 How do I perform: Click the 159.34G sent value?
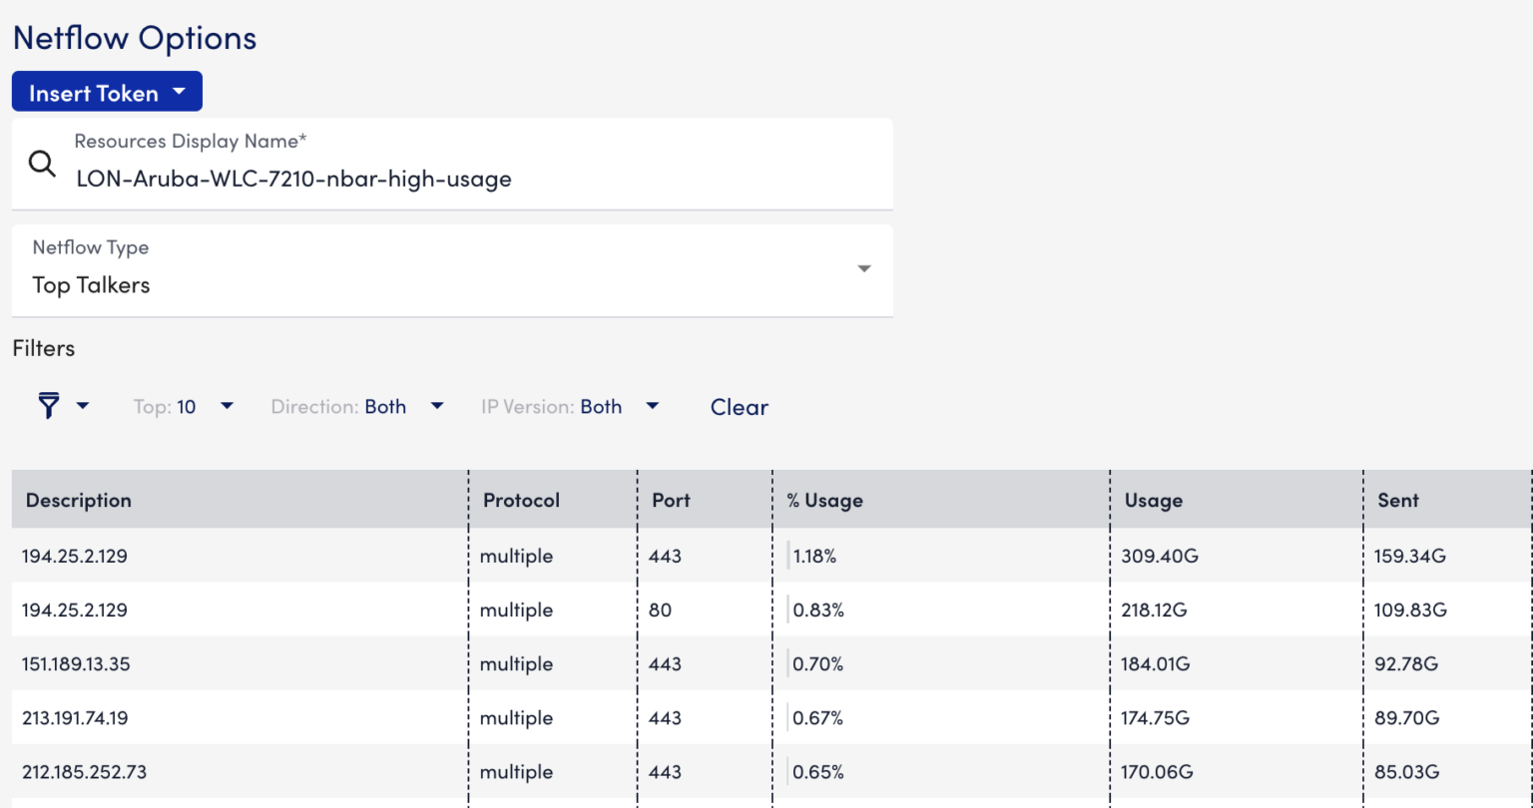pyautogui.click(x=1410, y=557)
